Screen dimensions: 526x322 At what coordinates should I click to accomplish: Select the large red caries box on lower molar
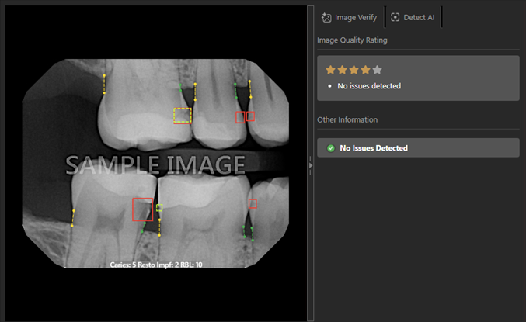pos(142,209)
